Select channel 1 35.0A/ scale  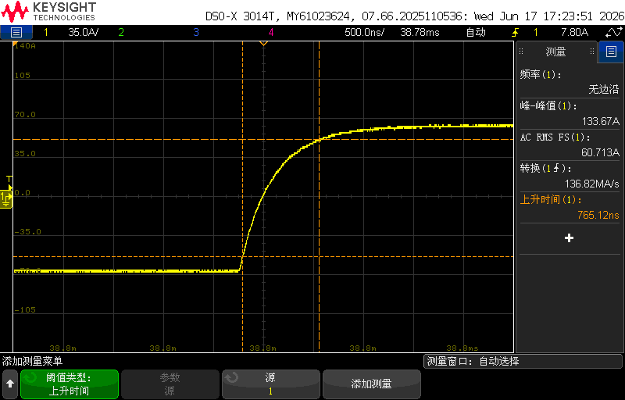[84, 32]
